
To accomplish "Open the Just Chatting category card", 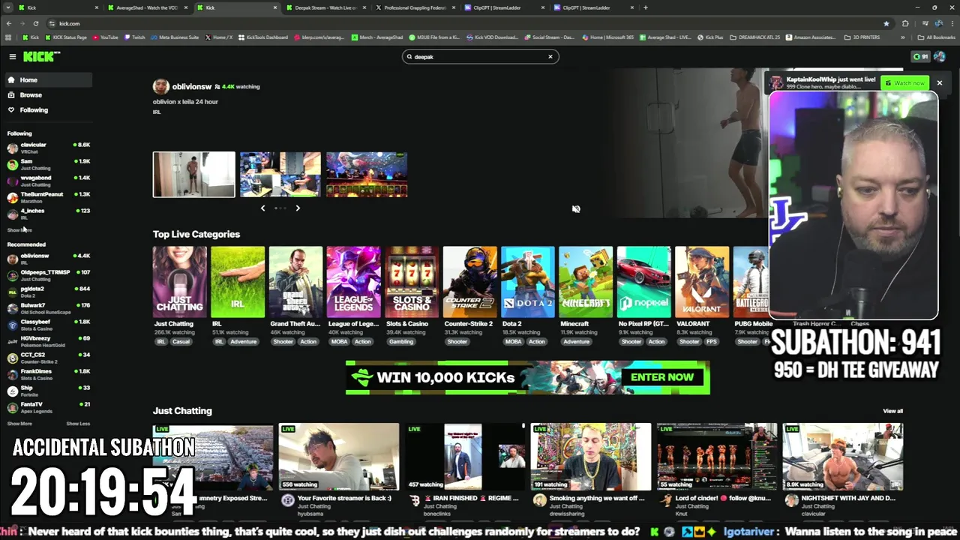I will pos(180,282).
